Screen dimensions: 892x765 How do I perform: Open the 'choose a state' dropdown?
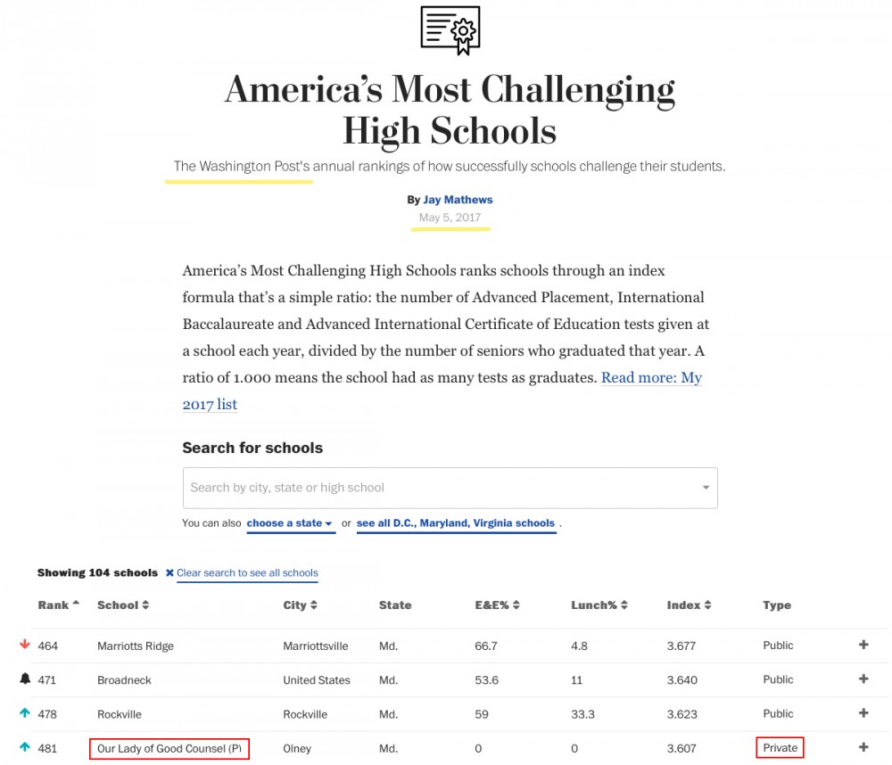coord(290,523)
